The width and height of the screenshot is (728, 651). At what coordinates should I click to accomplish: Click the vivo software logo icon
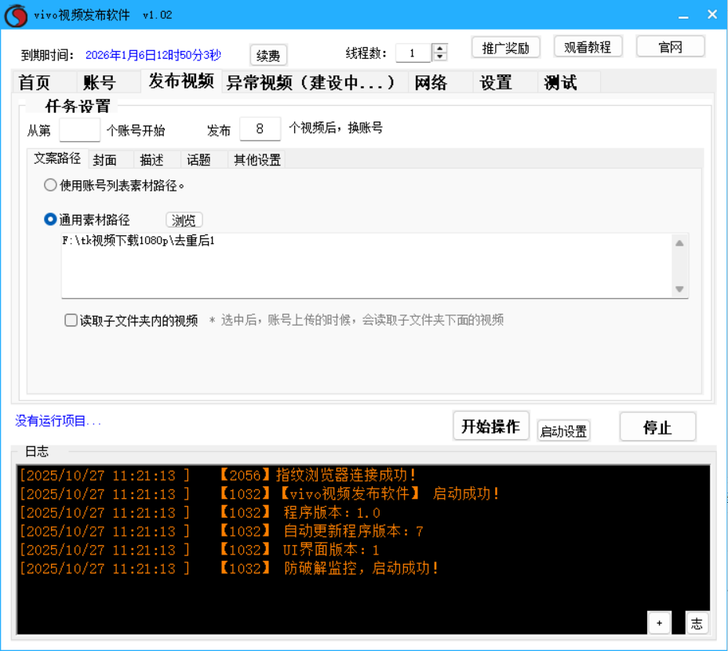click(x=16, y=15)
